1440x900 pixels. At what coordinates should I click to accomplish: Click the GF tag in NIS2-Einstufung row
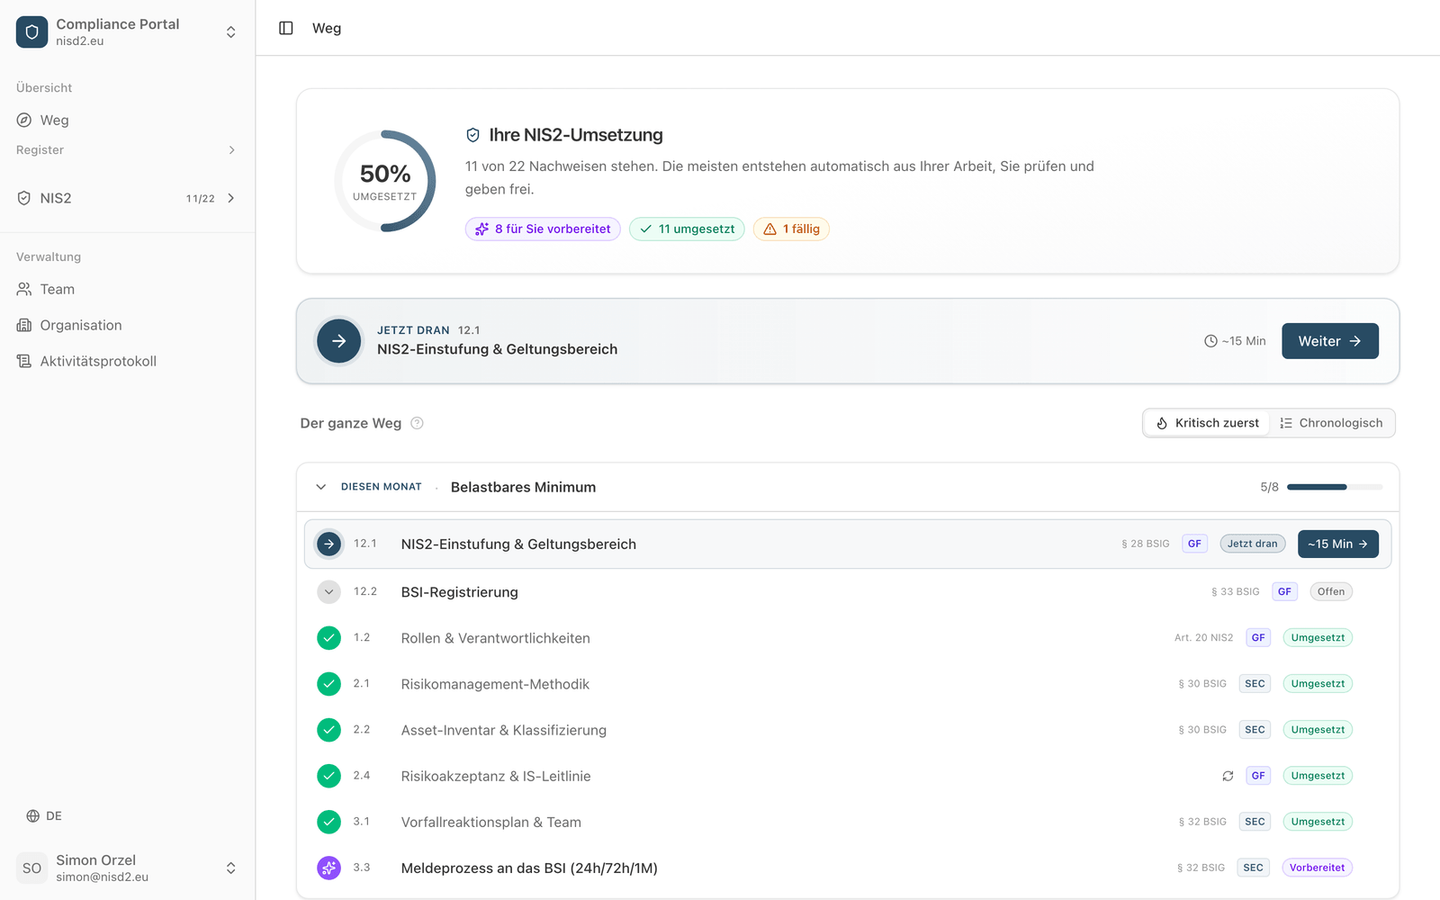click(x=1194, y=544)
